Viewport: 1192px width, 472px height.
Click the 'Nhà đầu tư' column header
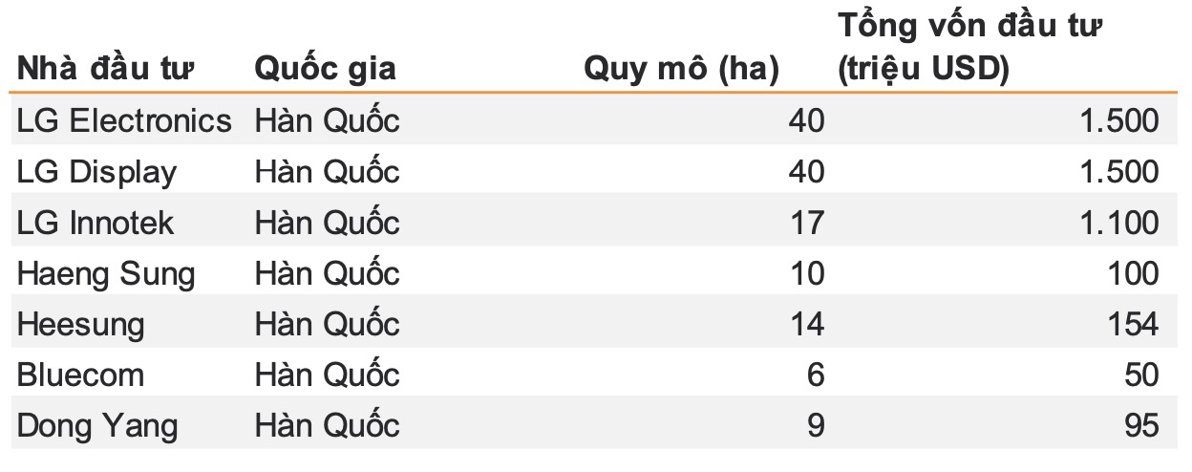coord(105,69)
